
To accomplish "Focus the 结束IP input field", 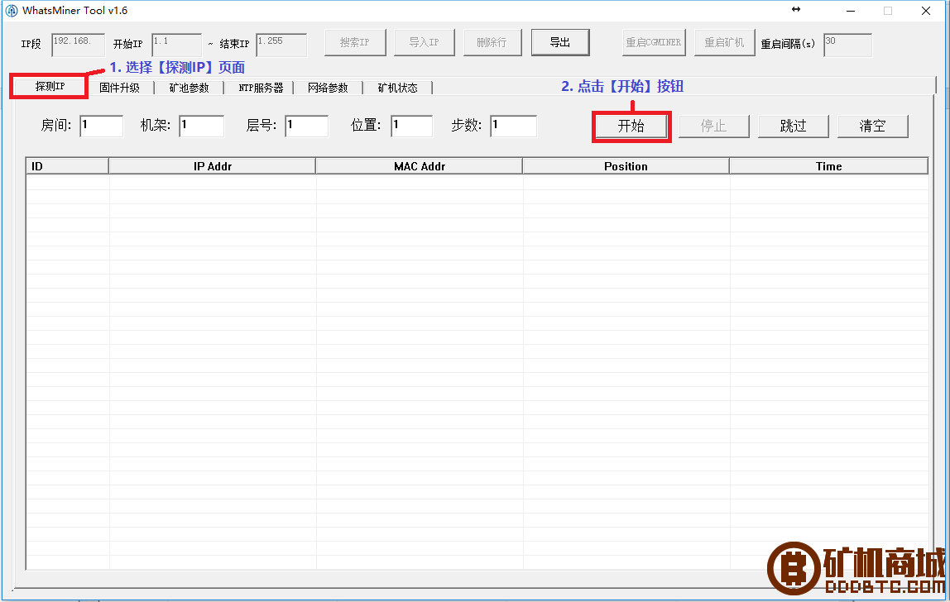I will coord(281,45).
